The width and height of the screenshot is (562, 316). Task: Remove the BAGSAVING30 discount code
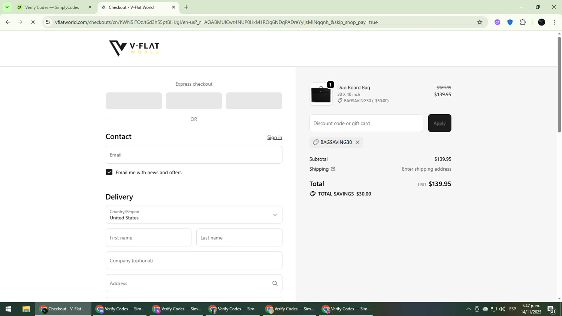tap(357, 142)
